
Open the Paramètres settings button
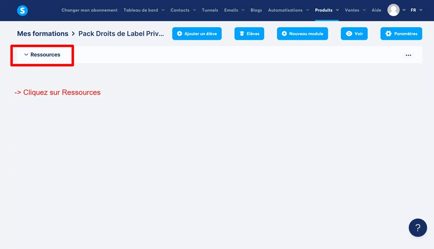pos(401,34)
